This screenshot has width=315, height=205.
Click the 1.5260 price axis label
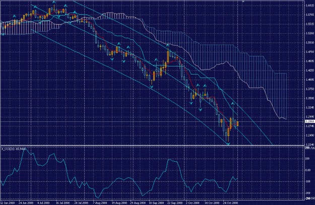point(310,33)
